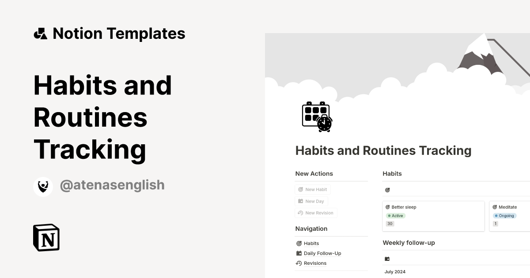Click the green Active status tag
Image resolution: width=530 pixels, height=278 pixels.
coord(395,216)
